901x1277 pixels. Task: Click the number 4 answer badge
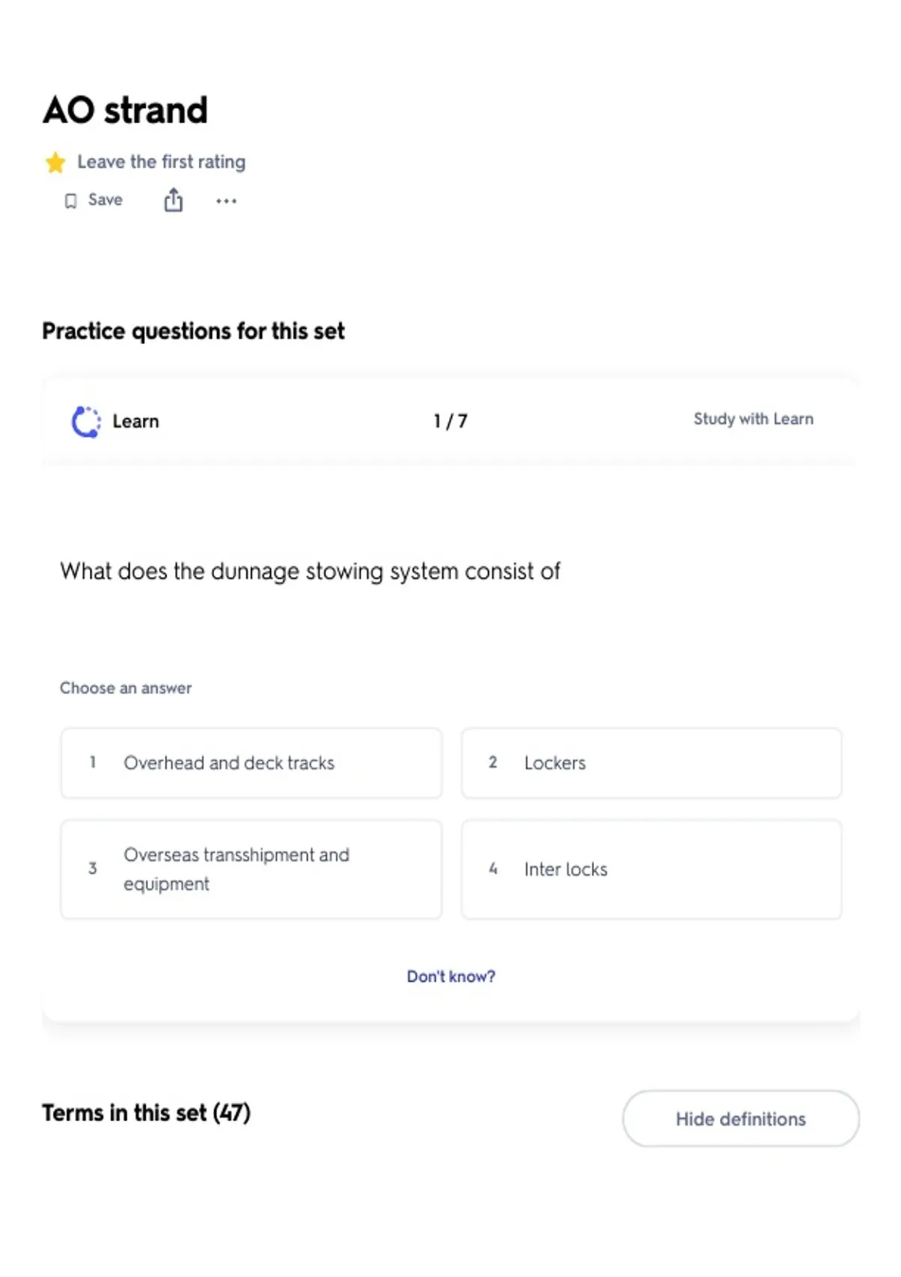493,869
